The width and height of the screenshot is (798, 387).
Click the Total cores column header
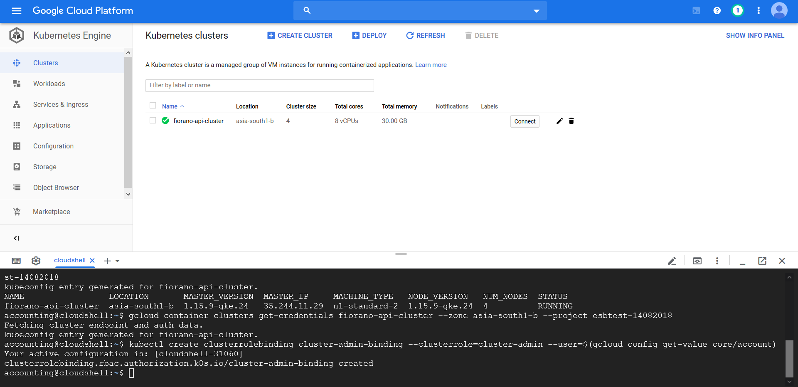[x=349, y=106]
